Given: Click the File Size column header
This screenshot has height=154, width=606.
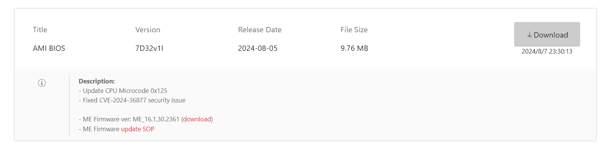Looking at the screenshot, I should (x=354, y=30).
